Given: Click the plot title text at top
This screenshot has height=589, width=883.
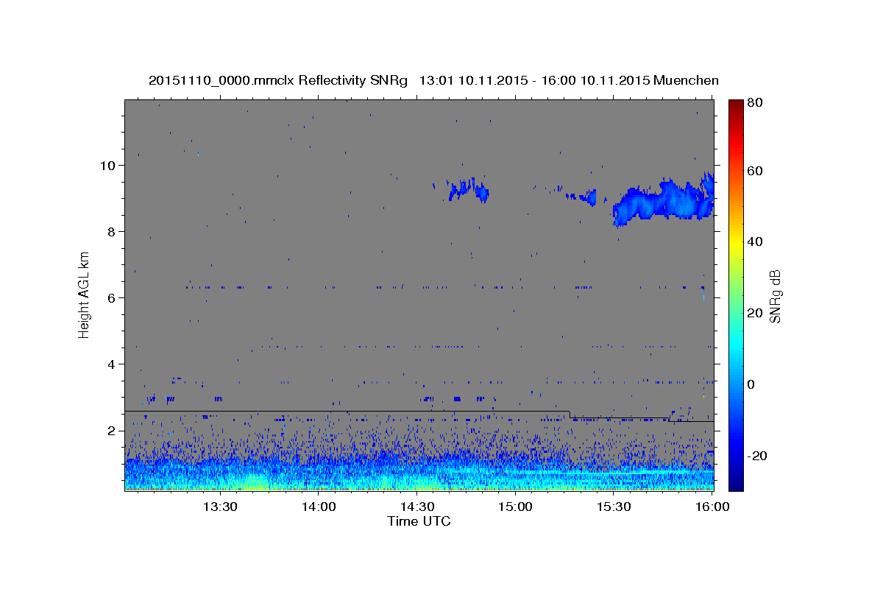Looking at the screenshot, I should click(x=433, y=80).
